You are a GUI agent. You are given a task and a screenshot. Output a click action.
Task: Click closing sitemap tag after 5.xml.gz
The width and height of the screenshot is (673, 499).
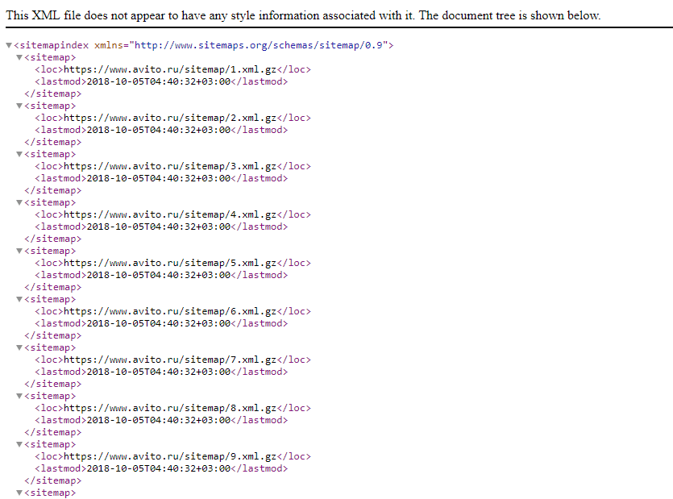tap(53, 287)
